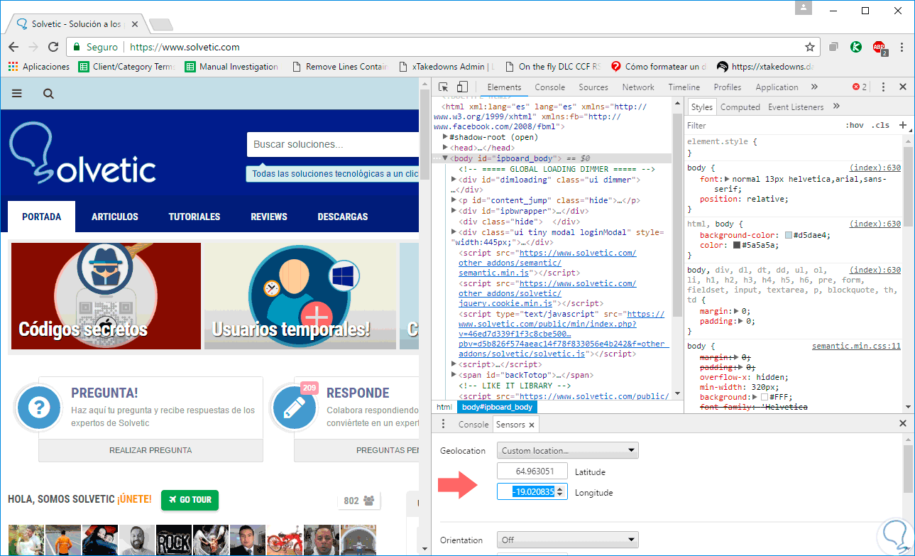The height and width of the screenshot is (556, 915).
Task: Go to the ARTICULOS section
Action: coord(115,217)
